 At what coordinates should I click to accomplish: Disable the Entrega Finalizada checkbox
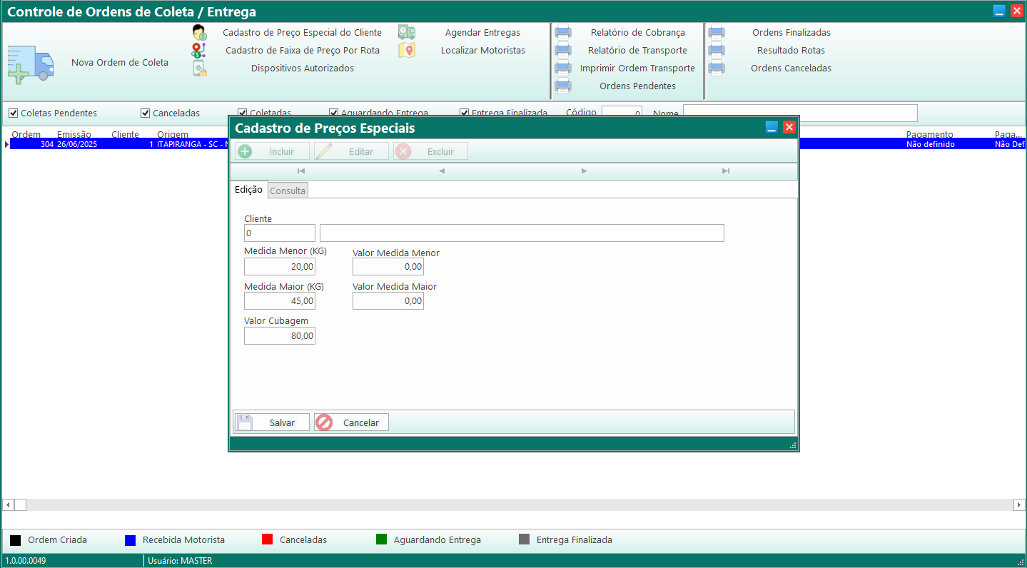pyautogui.click(x=465, y=113)
